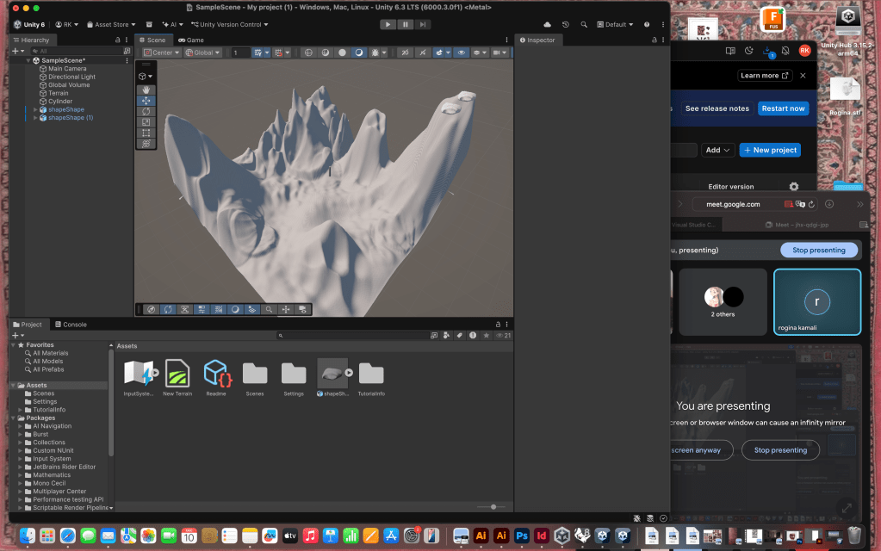Screen dimensions: 881x551
Task: Select the Rotate tool
Action: 146,111
